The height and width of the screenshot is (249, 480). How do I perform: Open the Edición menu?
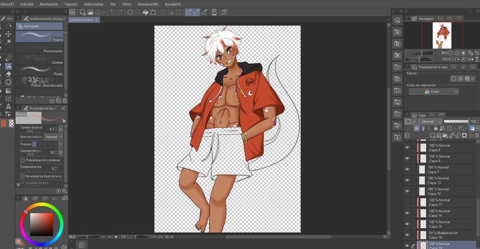pyautogui.click(x=26, y=4)
